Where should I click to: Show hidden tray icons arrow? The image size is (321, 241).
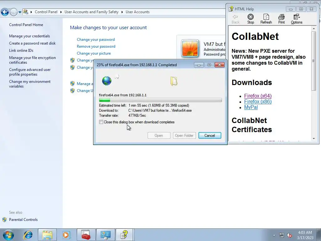click(x=274, y=235)
